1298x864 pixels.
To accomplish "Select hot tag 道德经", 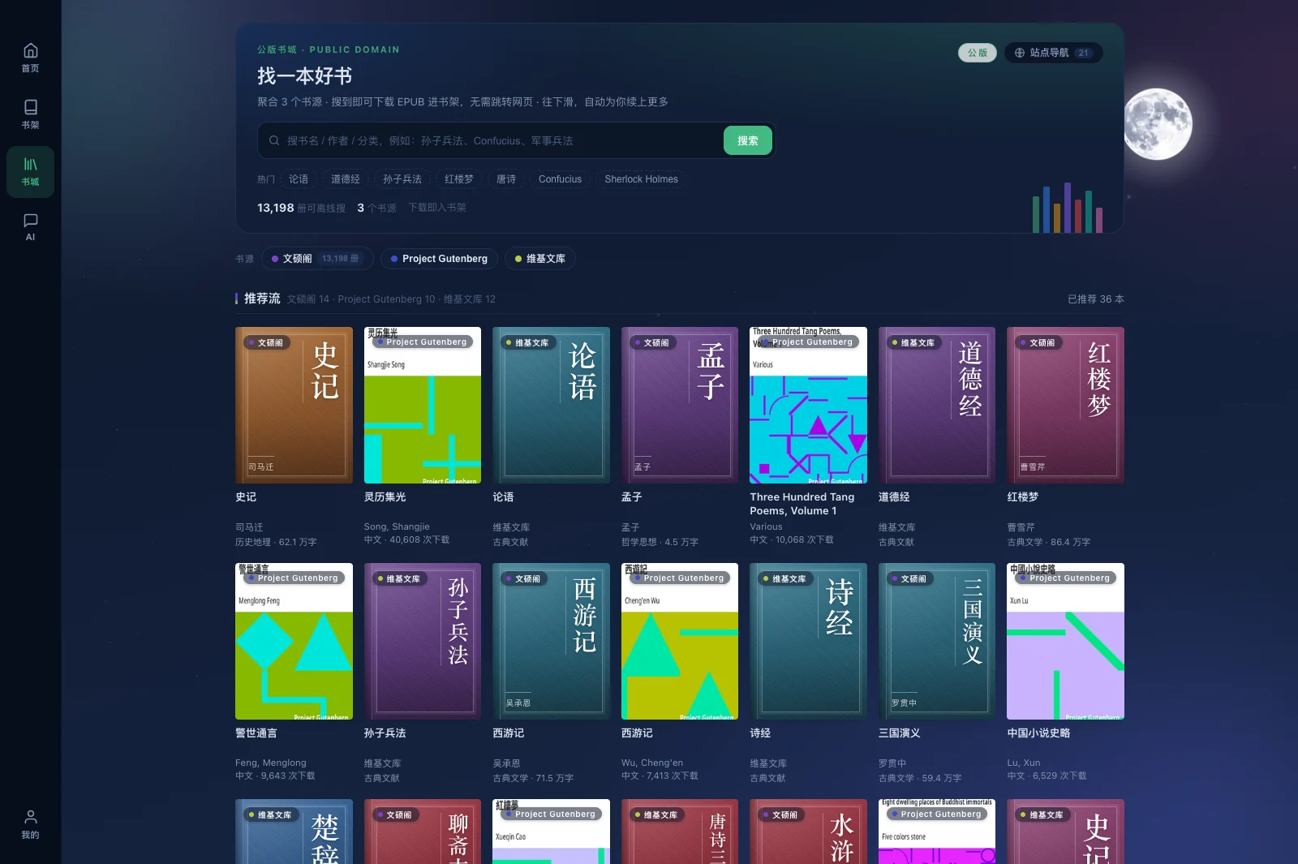I will click(x=346, y=179).
